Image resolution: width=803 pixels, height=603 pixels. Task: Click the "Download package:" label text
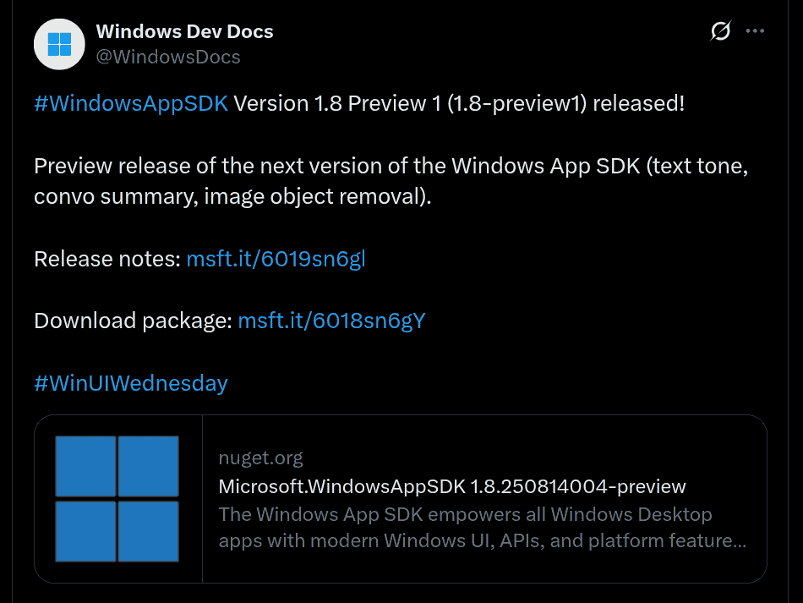pos(133,321)
